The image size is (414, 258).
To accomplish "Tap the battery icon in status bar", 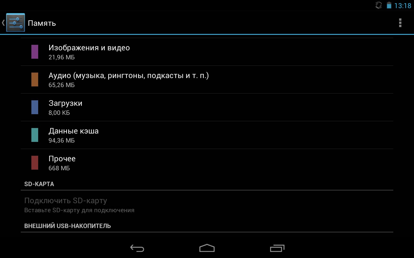I will tap(389, 5).
